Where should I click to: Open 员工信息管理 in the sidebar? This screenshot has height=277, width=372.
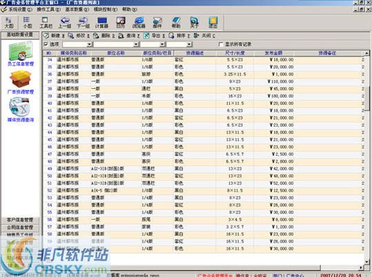pyautogui.click(x=21, y=54)
